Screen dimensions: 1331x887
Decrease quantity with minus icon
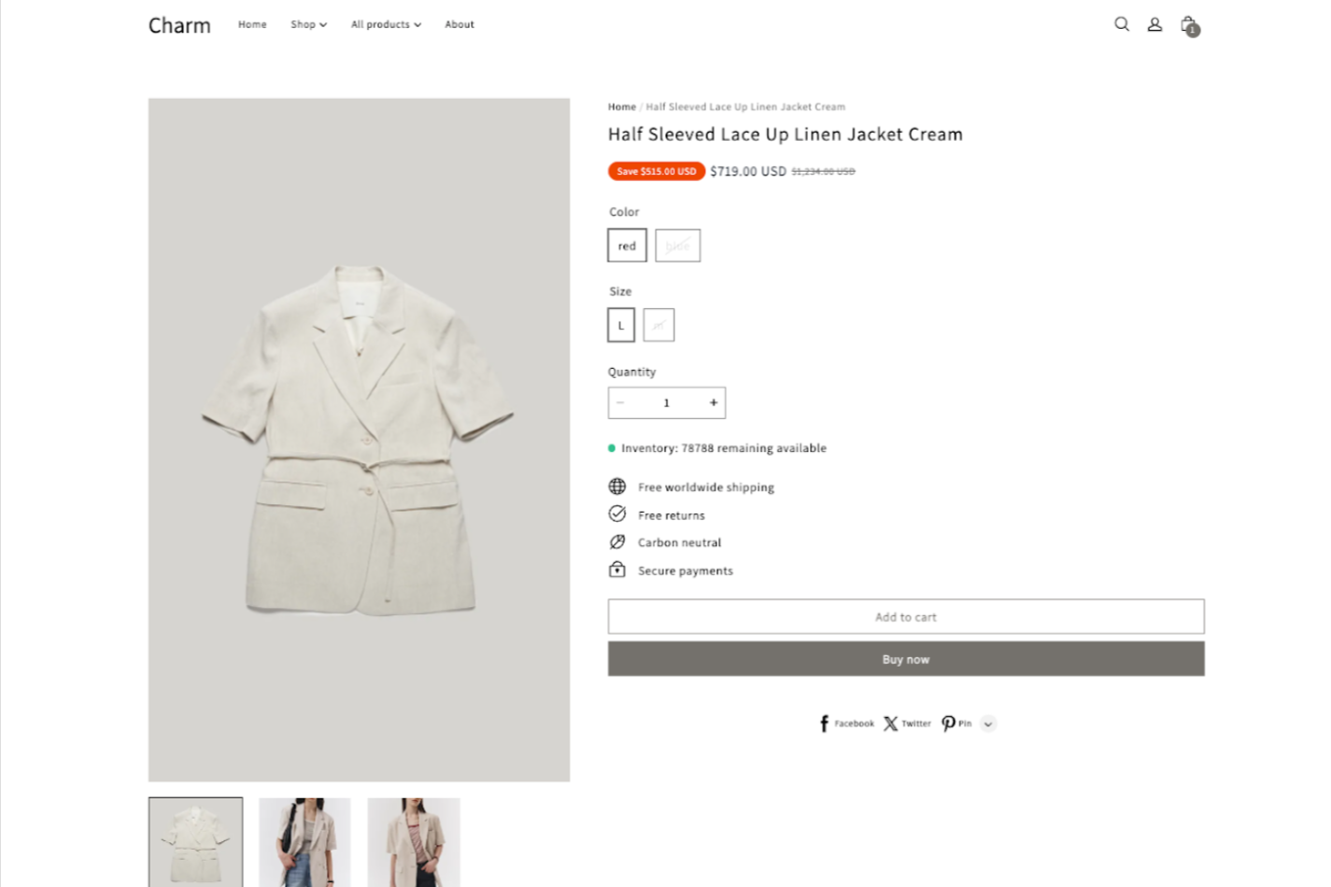(620, 402)
